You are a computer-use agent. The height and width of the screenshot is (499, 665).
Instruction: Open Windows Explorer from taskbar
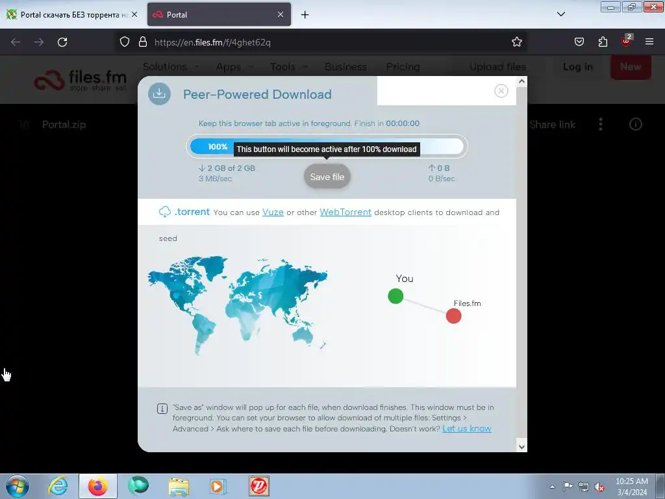pos(179,486)
